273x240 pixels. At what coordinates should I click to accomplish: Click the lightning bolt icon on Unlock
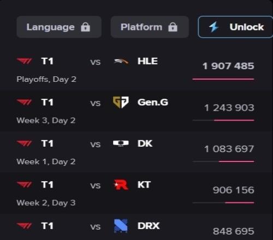point(213,27)
